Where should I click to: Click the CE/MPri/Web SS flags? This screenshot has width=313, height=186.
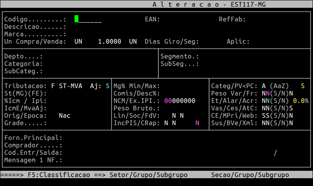tap(266, 115)
